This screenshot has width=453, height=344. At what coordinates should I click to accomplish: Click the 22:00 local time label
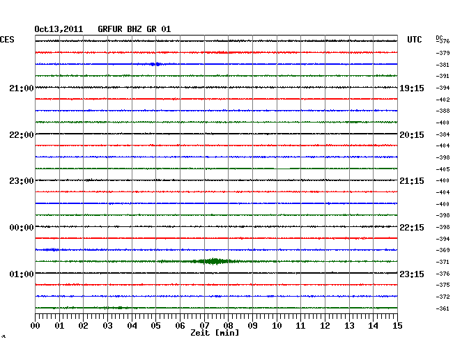[22, 135]
